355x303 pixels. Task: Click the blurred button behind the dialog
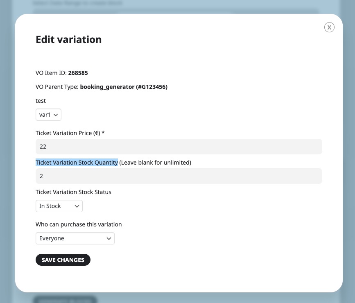pos(65,299)
